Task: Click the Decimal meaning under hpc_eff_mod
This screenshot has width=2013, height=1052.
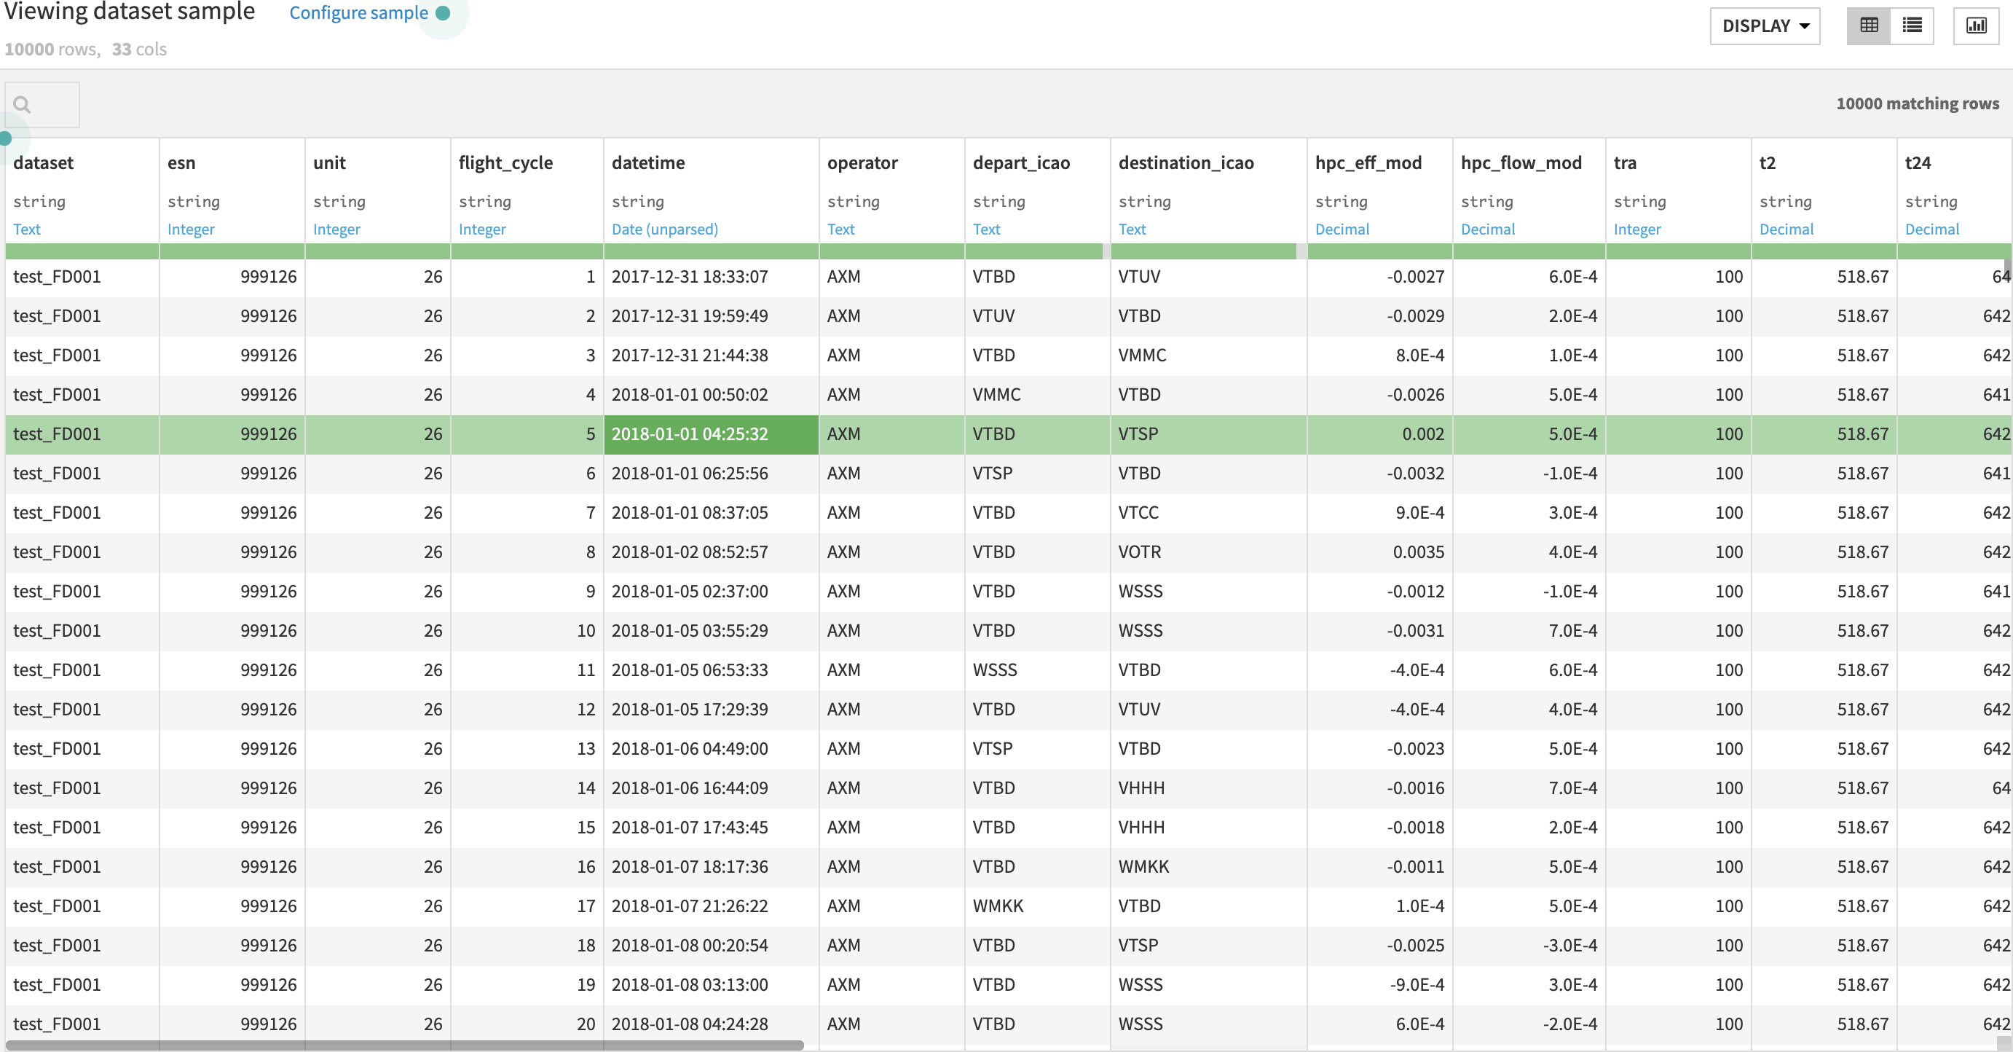Action: pyautogui.click(x=1342, y=229)
